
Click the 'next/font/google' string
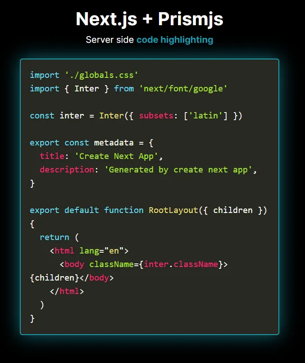[183, 89]
